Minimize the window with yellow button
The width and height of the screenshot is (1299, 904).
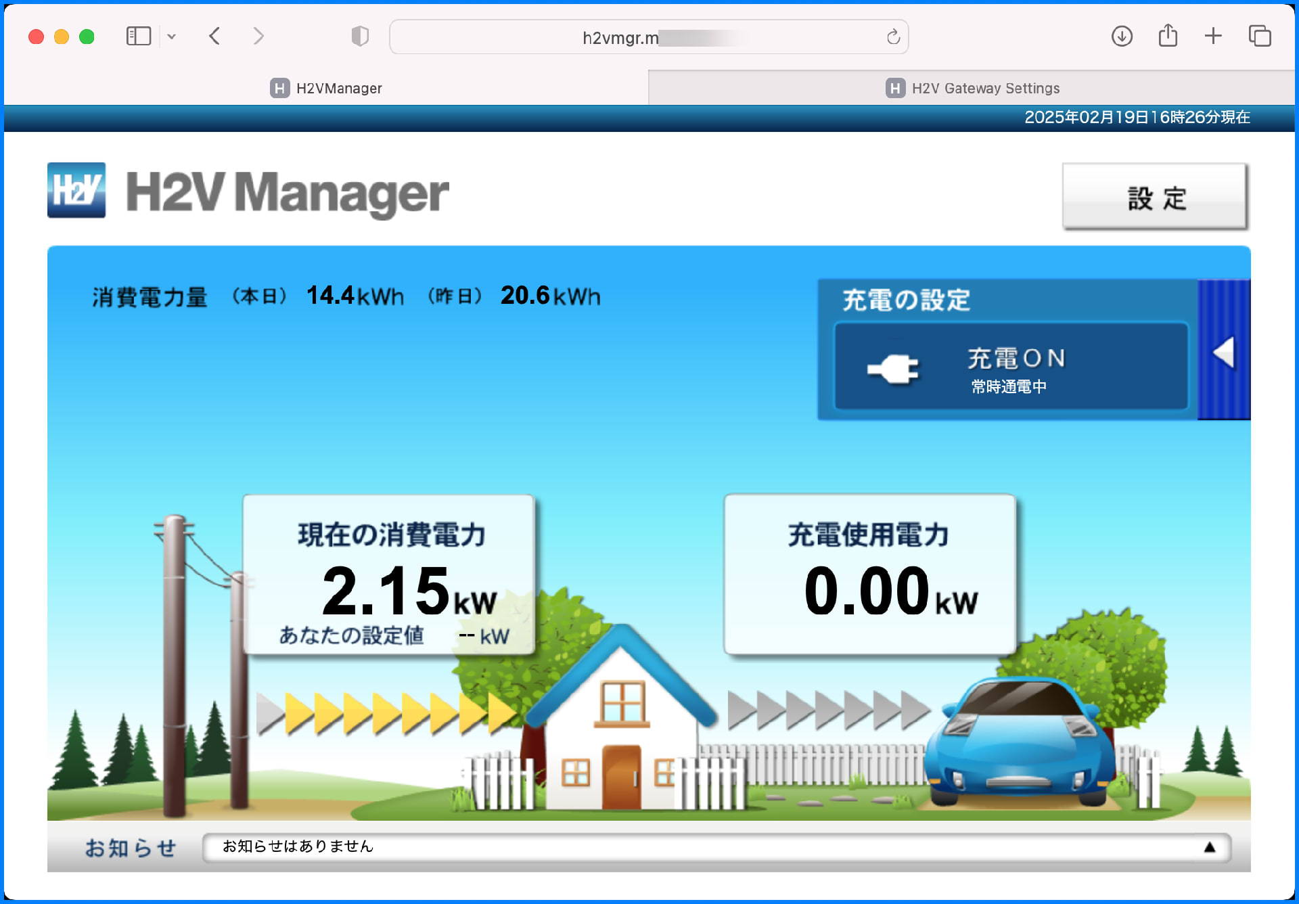pyautogui.click(x=62, y=37)
